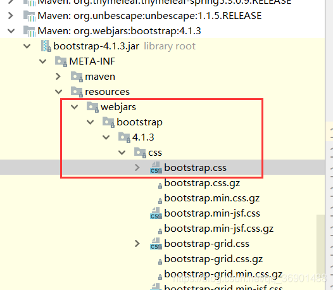This screenshot has height=290, width=333.
Task: Click the lock icon beside bootstrap.min.css.gz
Action: tap(160, 201)
